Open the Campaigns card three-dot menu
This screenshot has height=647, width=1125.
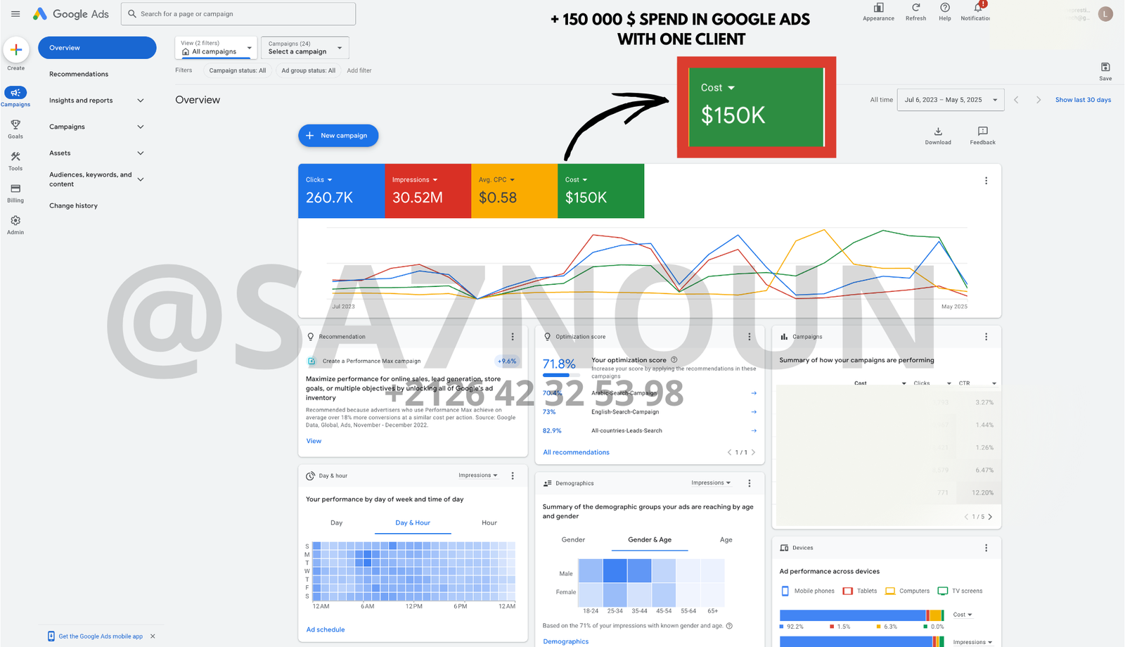[986, 337]
